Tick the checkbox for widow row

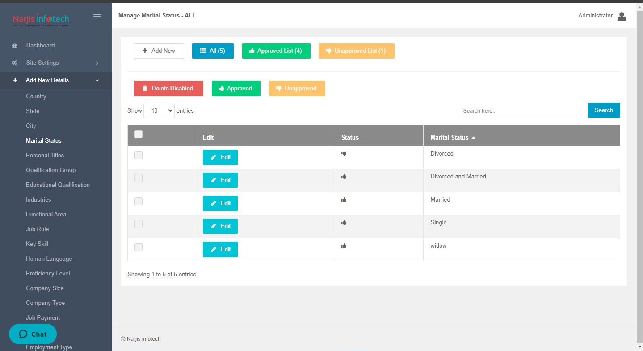click(x=139, y=247)
